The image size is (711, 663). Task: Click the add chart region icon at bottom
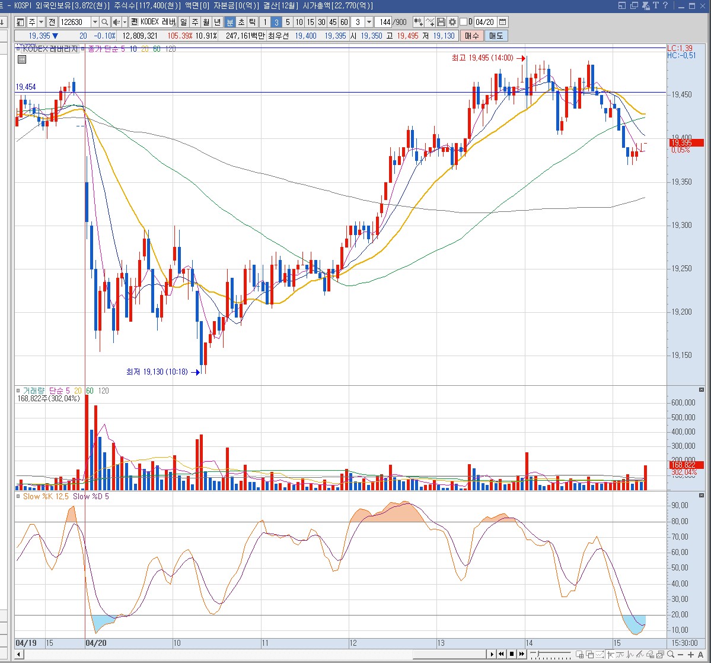(579, 654)
